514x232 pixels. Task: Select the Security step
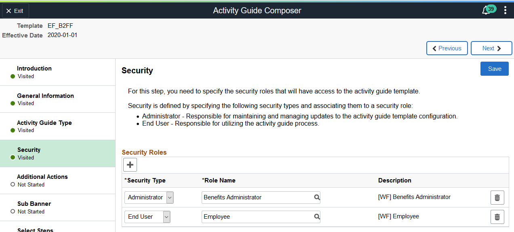[57, 153]
